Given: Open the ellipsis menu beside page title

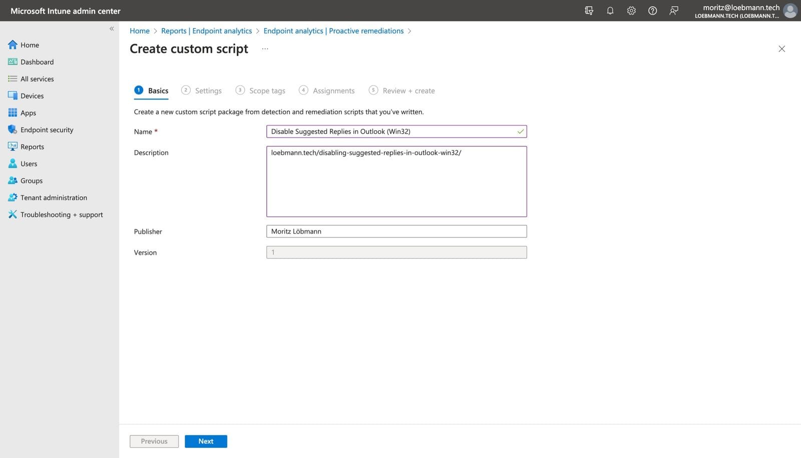Looking at the screenshot, I should point(265,49).
